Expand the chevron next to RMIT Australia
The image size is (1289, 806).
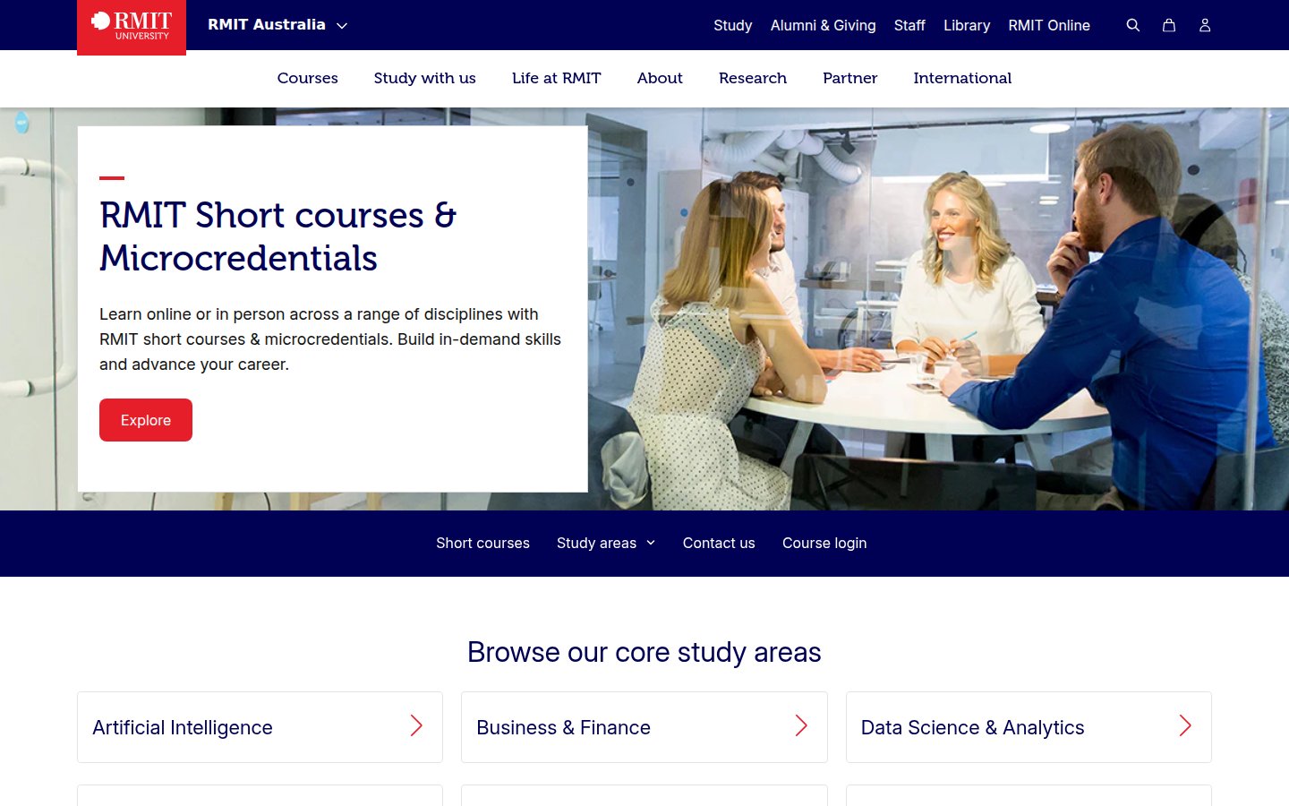[x=342, y=26]
